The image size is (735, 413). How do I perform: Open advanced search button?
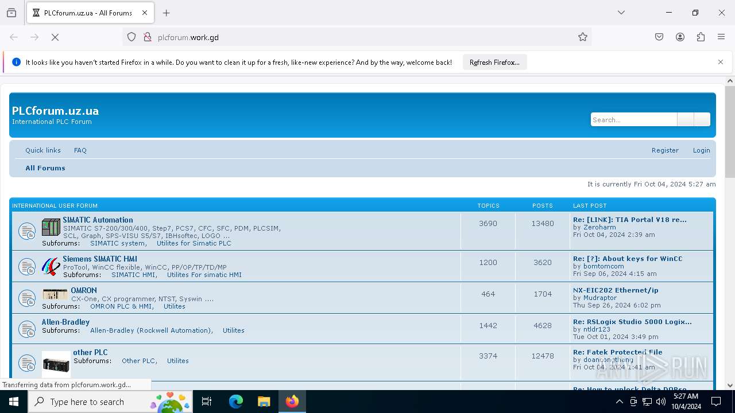[x=702, y=119]
